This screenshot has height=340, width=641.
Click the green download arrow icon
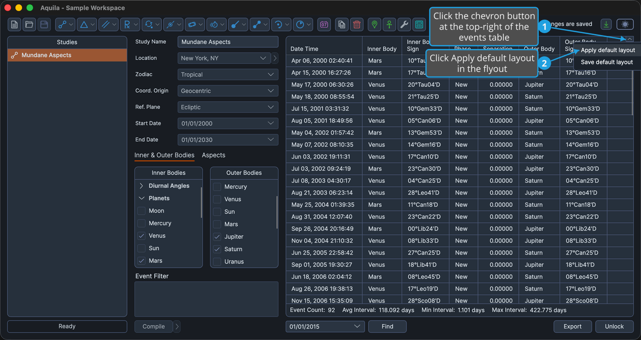click(x=606, y=24)
